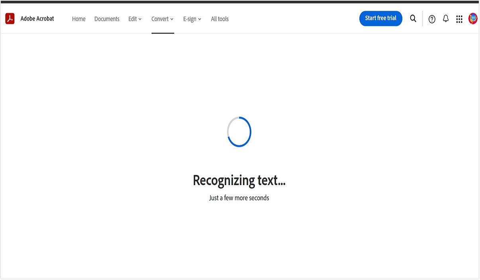480x280 pixels.
Task: Select the Adobe Acrobat brand name text
Action: [37, 18]
